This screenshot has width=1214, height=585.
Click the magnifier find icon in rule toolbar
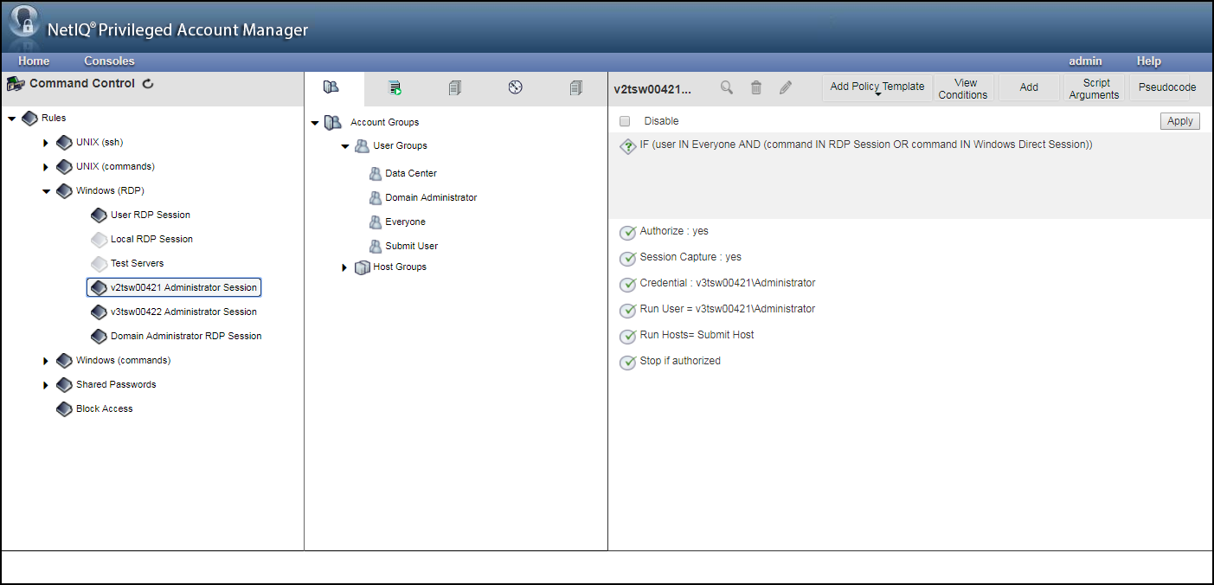[727, 87]
